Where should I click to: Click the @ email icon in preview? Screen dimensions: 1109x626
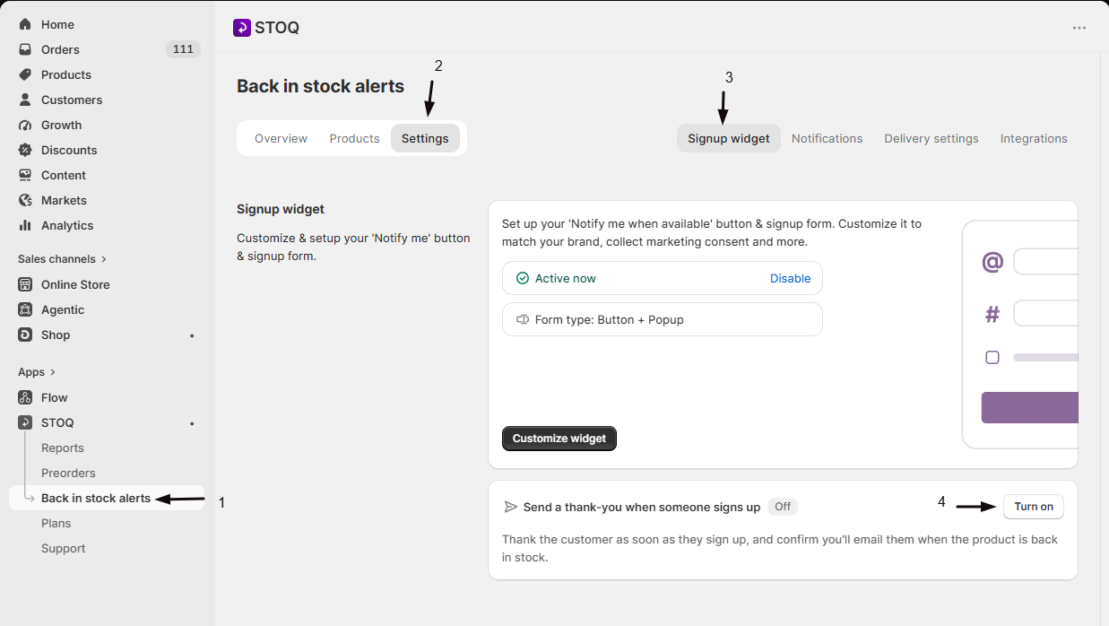tap(992, 262)
